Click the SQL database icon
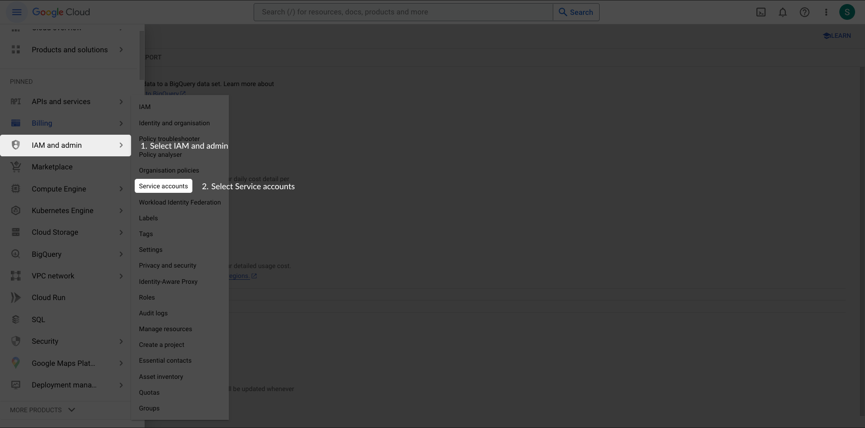 tap(16, 319)
